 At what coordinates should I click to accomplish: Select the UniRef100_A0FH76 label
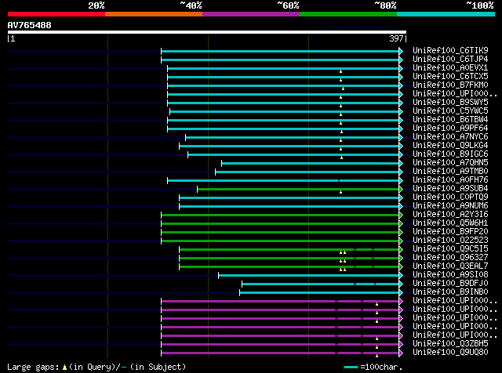coord(450,179)
